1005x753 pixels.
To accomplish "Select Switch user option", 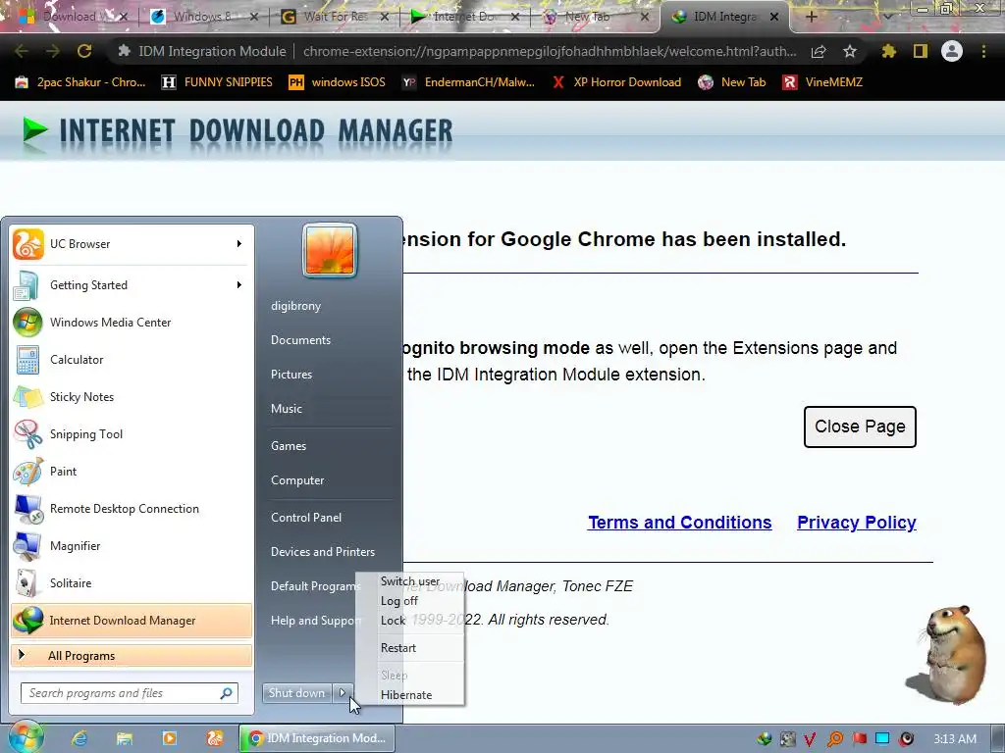I will 410,580.
